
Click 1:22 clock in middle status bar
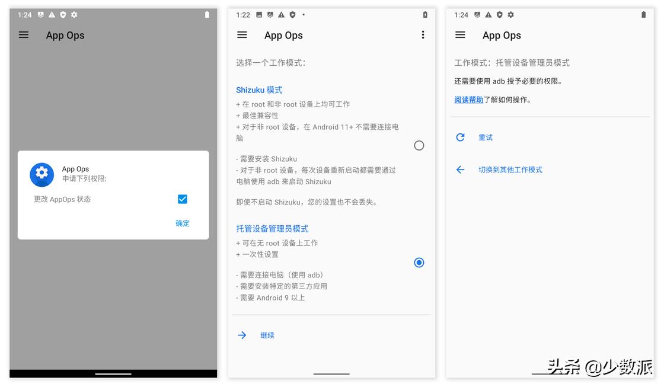(243, 15)
